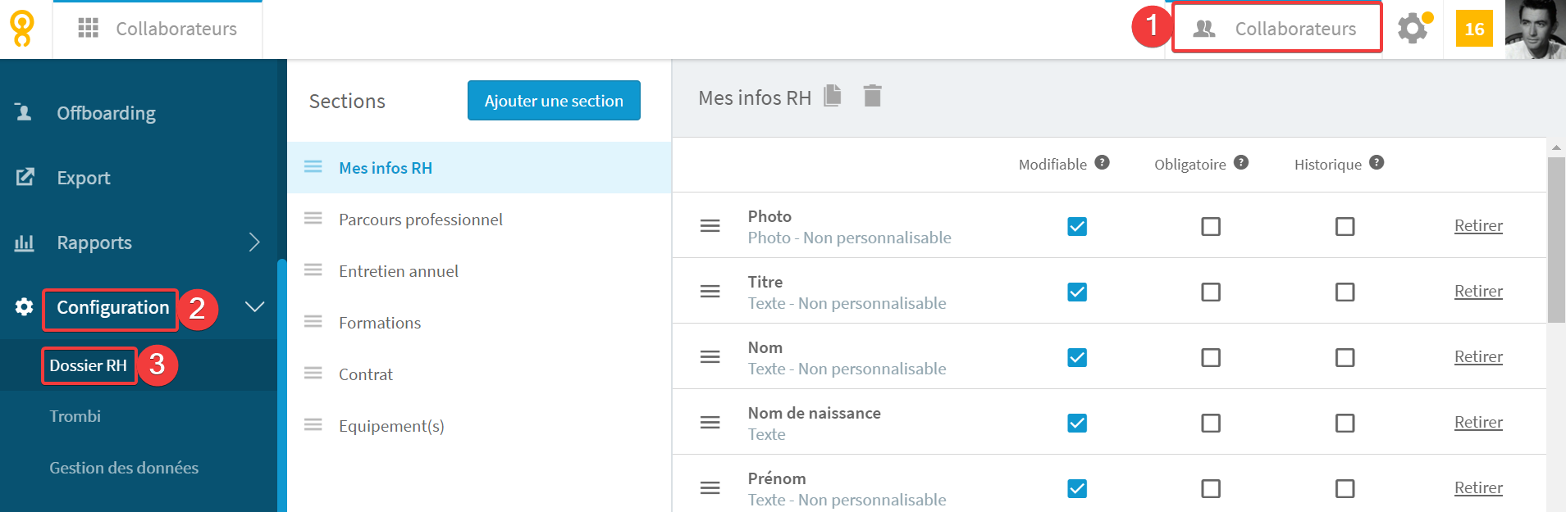This screenshot has width=1566, height=512.
Task: Open Dossier RH configuration page
Action: pos(88,365)
